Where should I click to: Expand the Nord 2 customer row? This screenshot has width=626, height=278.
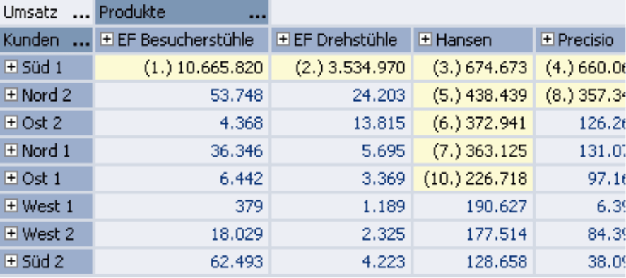(x=11, y=95)
